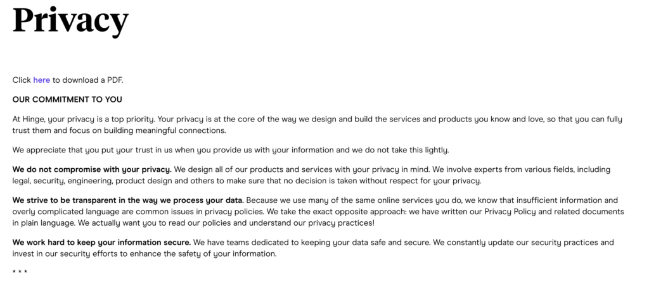Click the word "Hinge" in the first paragraph

tap(33, 120)
